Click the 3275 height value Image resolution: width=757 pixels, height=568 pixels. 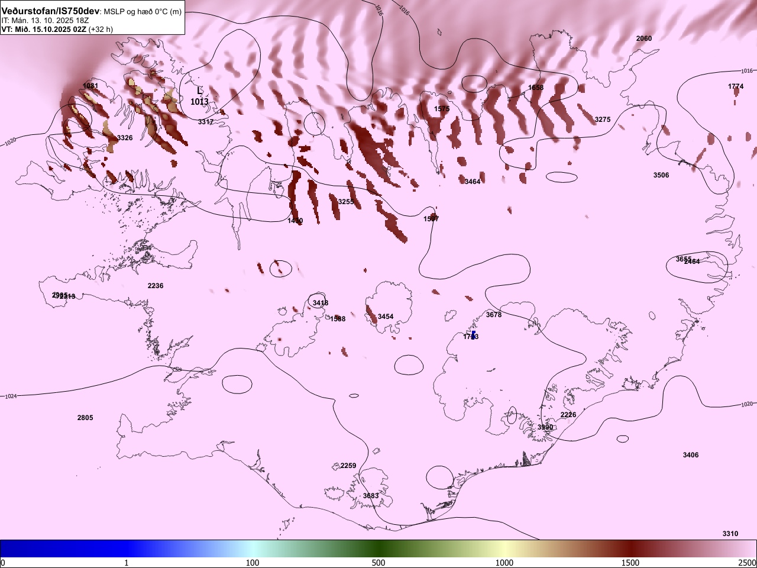coord(603,120)
